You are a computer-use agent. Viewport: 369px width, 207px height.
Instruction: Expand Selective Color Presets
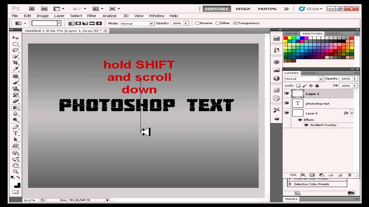tap(290, 184)
